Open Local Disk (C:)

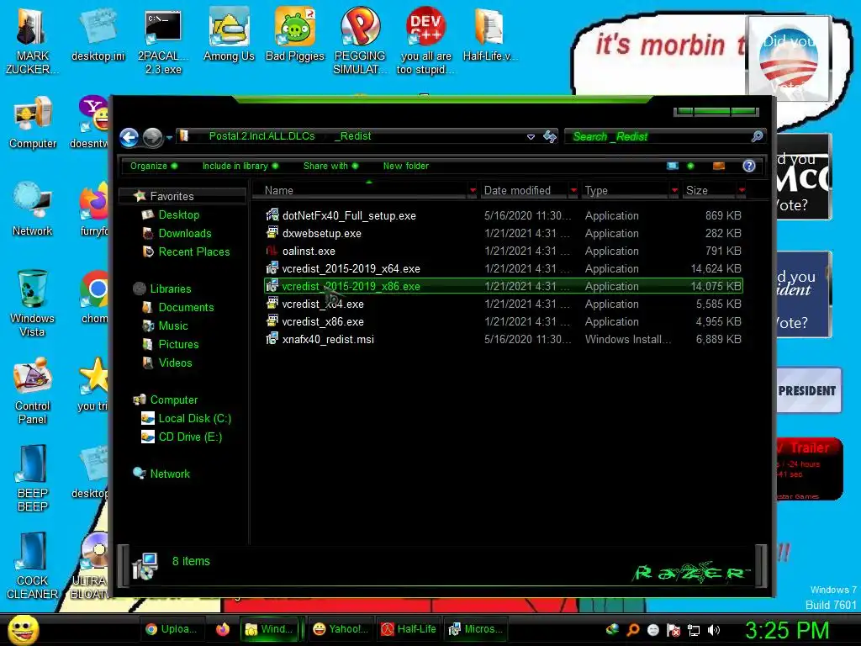(194, 419)
